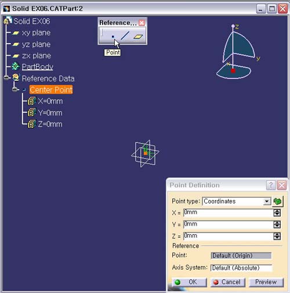Screen dimensions: 290x293
Task: Open the Point type Coordinates dropdown
Action: (267, 201)
